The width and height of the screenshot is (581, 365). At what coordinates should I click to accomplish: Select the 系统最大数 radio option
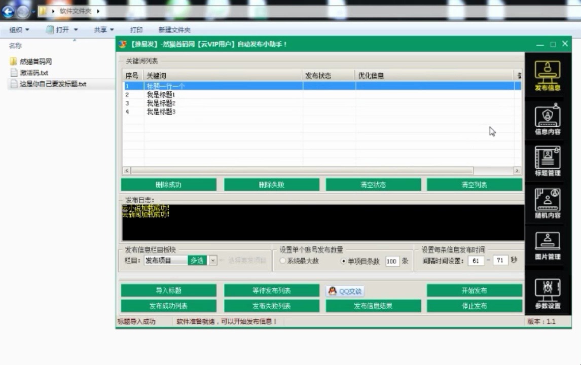pyautogui.click(x=282, y=261)
